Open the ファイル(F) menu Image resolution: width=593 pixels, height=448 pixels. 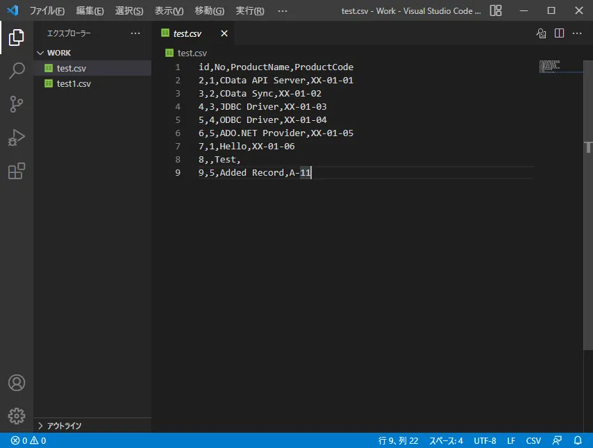pyautogui.click(x=47, y=10)
